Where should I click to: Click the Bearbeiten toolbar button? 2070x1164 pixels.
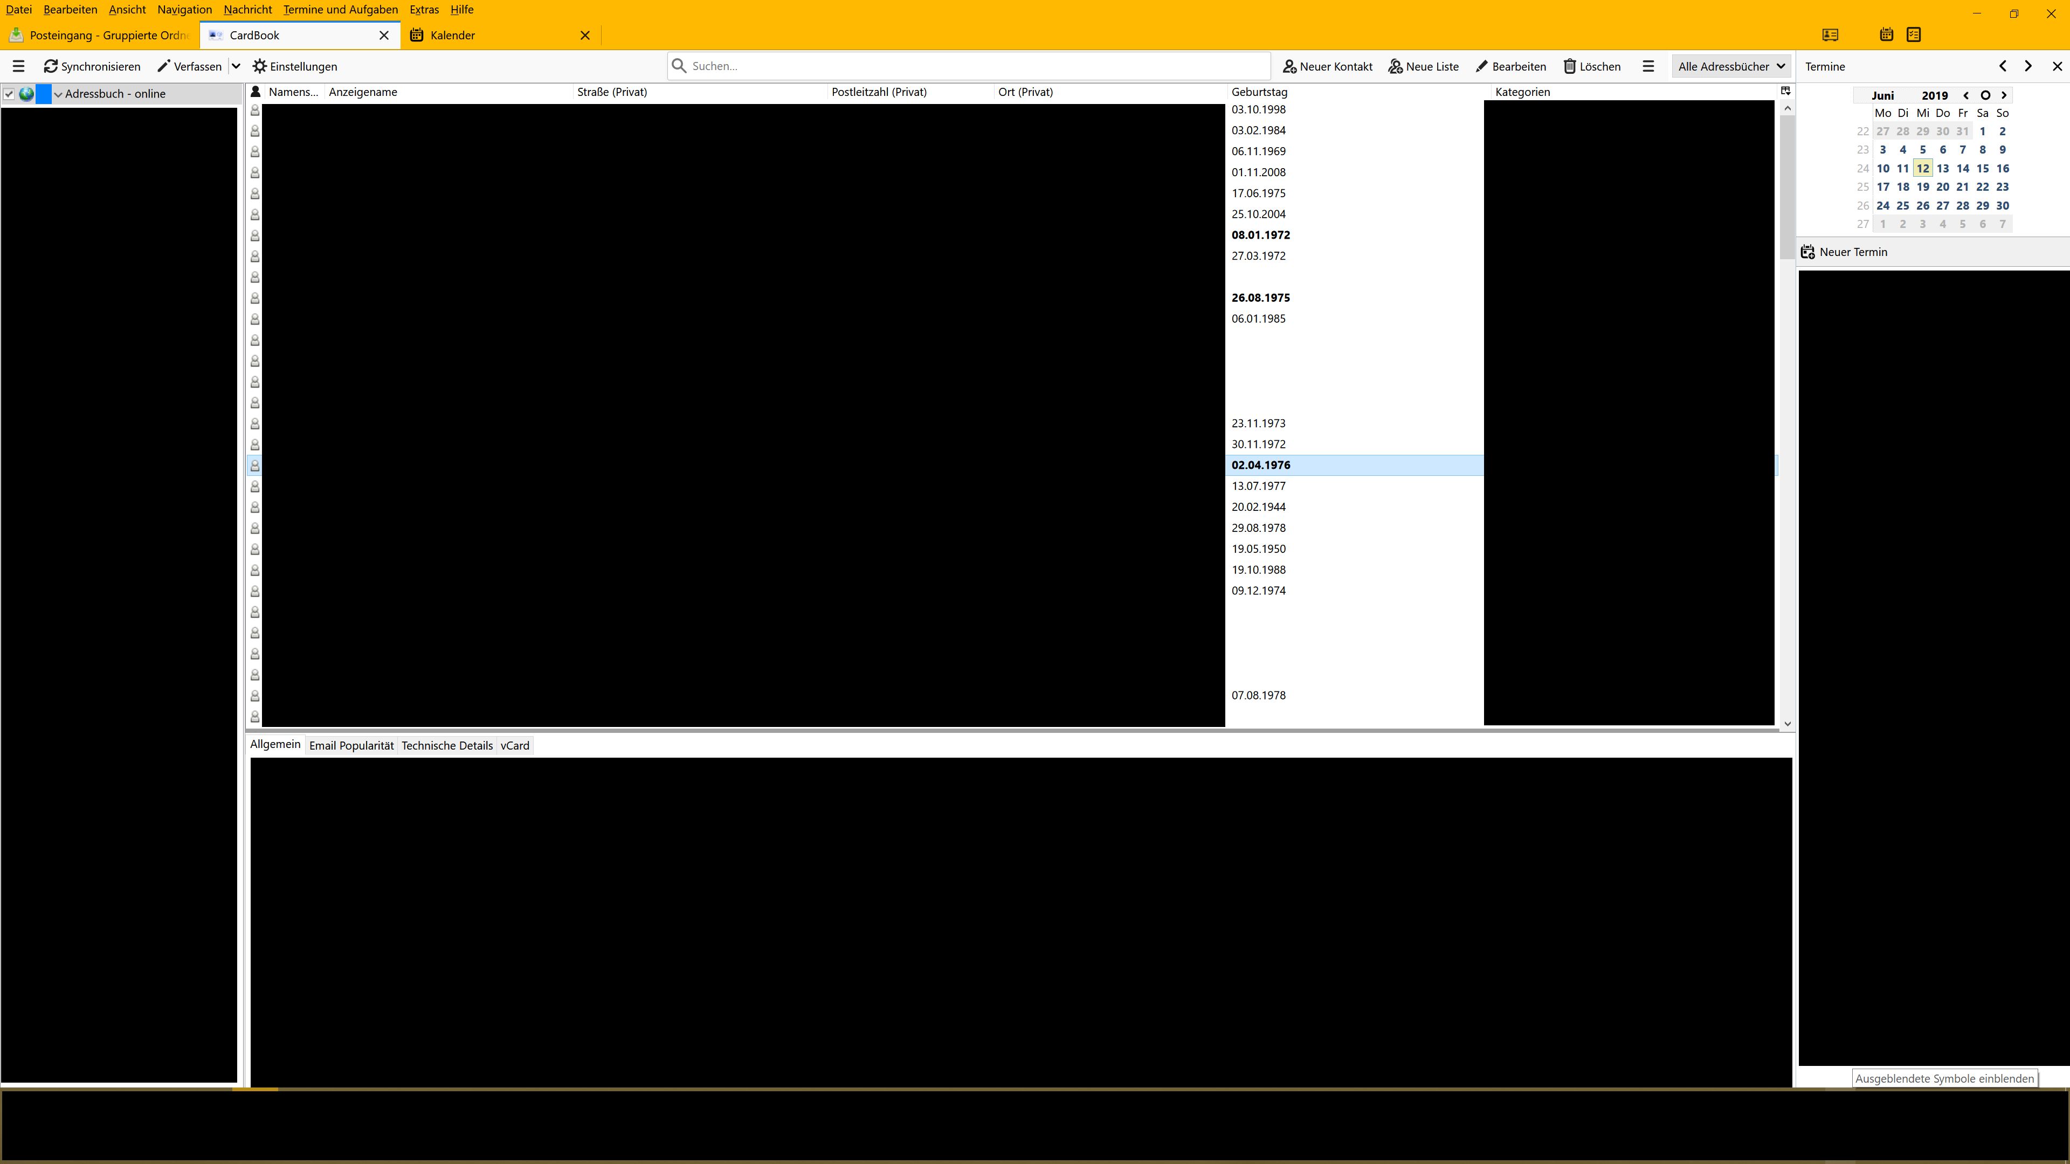click(1510, 66)
